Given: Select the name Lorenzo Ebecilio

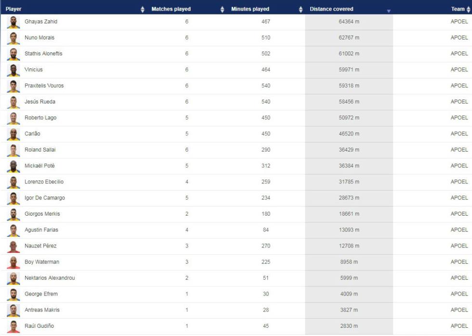Looking at the screenshot, I should [44, 181].
